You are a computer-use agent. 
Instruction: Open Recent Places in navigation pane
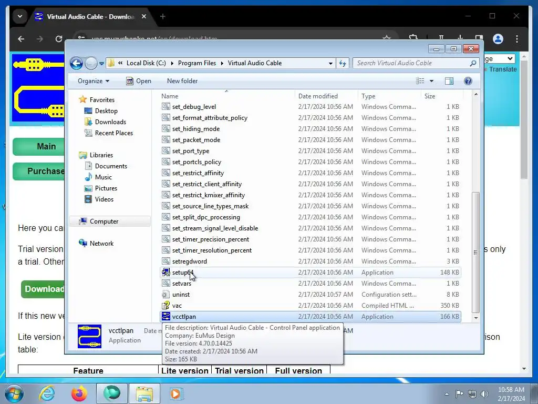pyautogui.click(x=113, y=133)
